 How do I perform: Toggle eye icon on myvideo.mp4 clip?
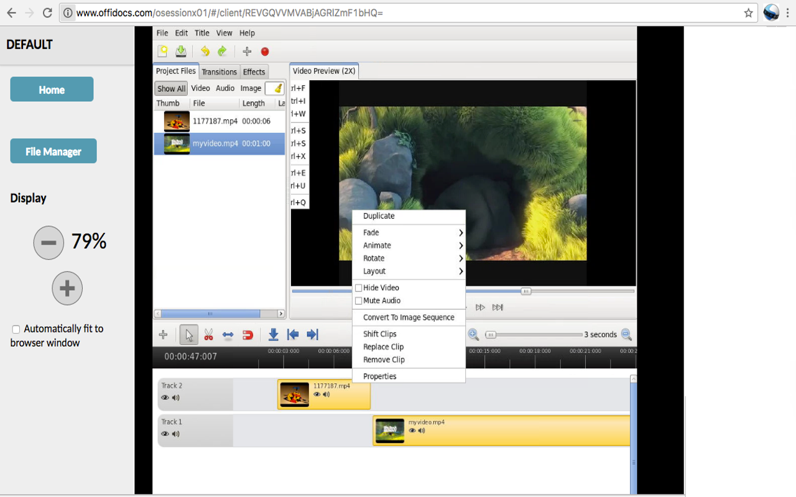[412, 430]
